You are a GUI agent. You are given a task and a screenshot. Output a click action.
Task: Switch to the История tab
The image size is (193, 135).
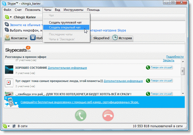pos(122,38)
